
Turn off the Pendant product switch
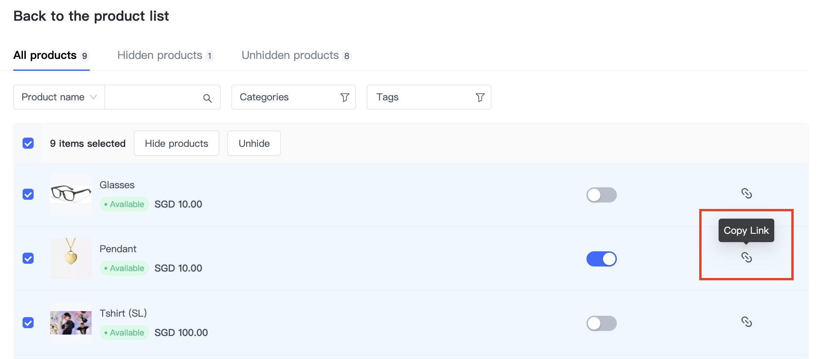(601, 259)
